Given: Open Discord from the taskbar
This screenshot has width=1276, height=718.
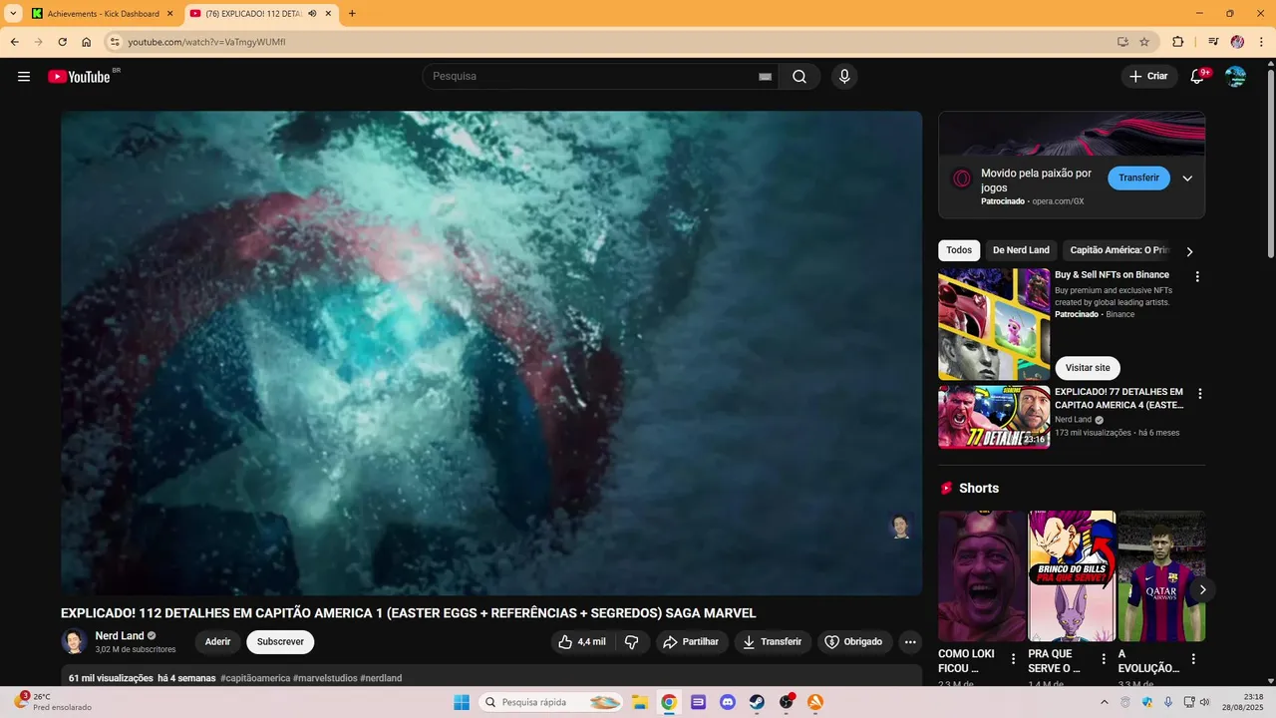Looking at the screenshot, I should click(x=728, y=702).
